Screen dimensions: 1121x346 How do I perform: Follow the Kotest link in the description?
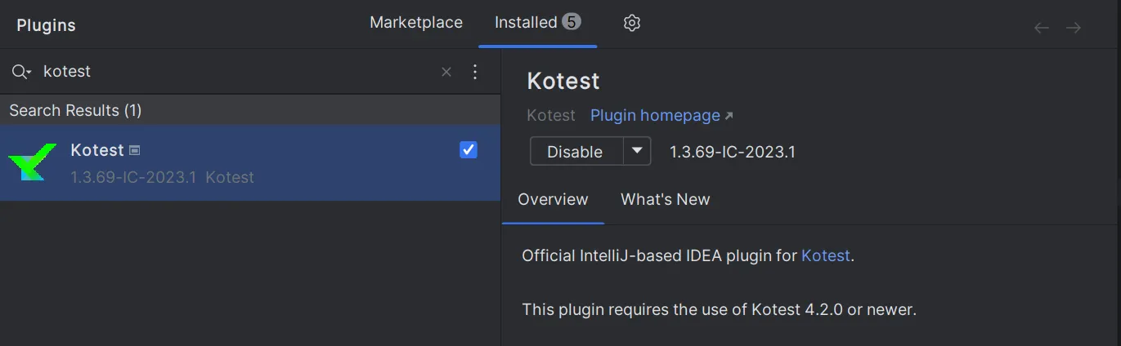[x=826, y=255]
